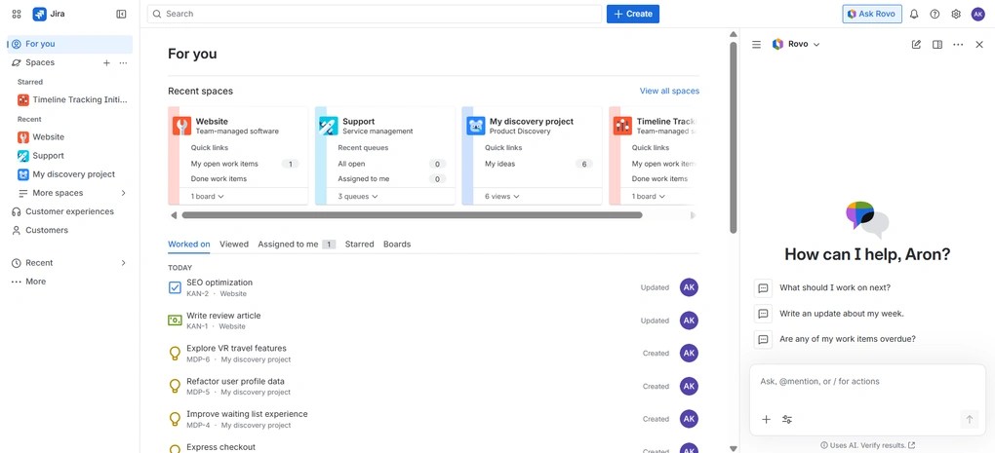Open Improve waiting list experience item
The height and width of the screenshot is (453, 995).
tap(247, 414)
